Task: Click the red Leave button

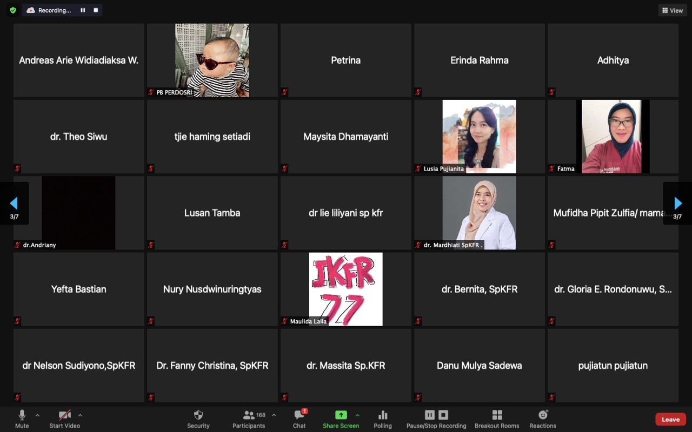Action: click(671, 420)
